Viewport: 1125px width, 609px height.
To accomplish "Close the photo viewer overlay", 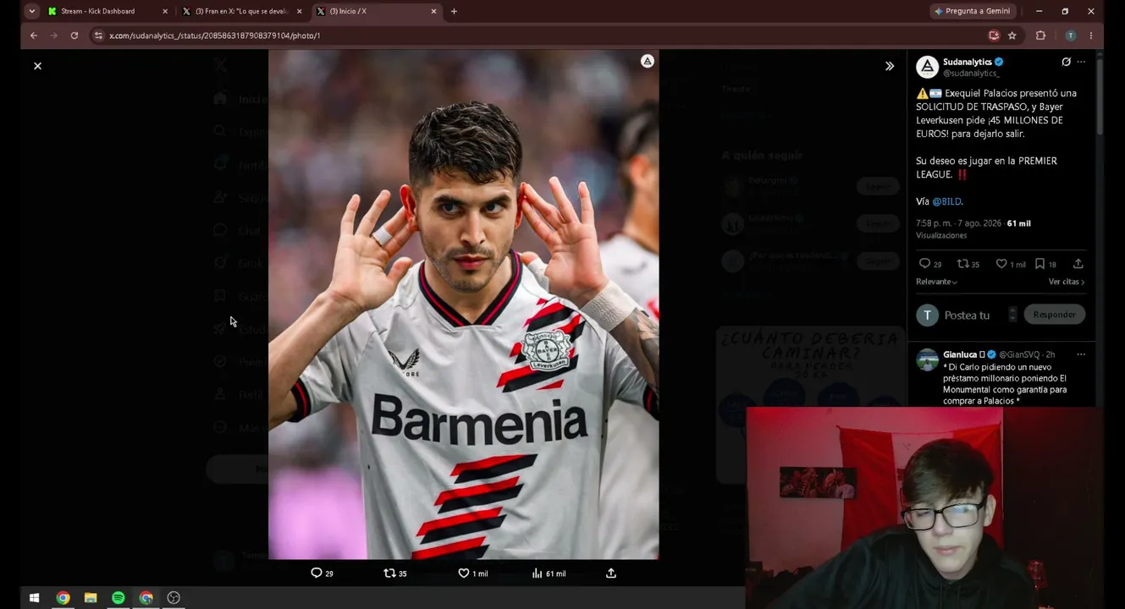I will click(37, 66).
